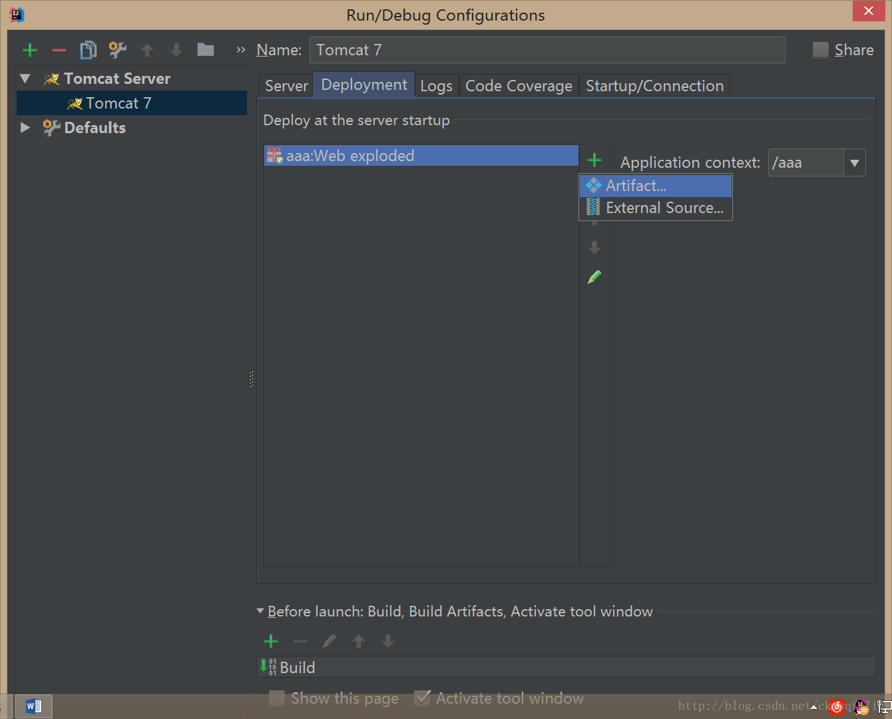The width and height of the screenshot is (892, 719).
Task: Select the Build before-launch task row
Action: tap(566, 667)
